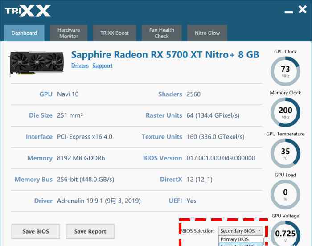
Task: Click the GPU Clock gauge
Action: 285,71
